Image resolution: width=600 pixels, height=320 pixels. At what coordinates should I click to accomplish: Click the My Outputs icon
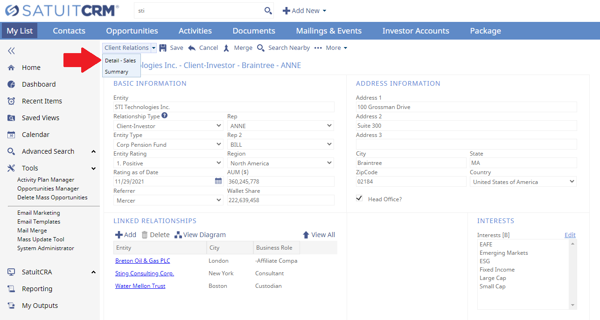click(11, 306)
